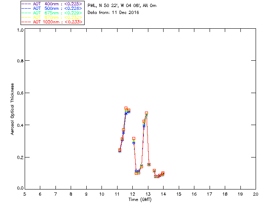Click the highest data marker near 0.5

tap(126, 108)
